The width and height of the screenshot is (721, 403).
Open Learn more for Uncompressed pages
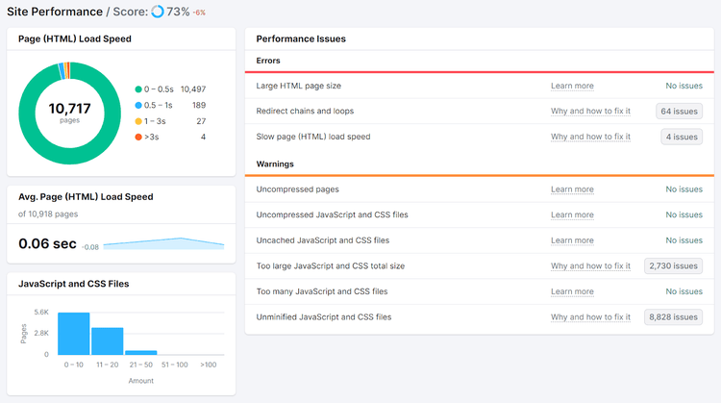(572, 189)
